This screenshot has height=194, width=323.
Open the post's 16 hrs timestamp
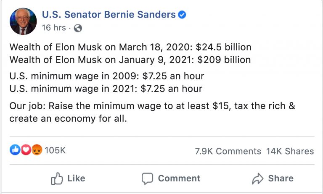[54, 28]
